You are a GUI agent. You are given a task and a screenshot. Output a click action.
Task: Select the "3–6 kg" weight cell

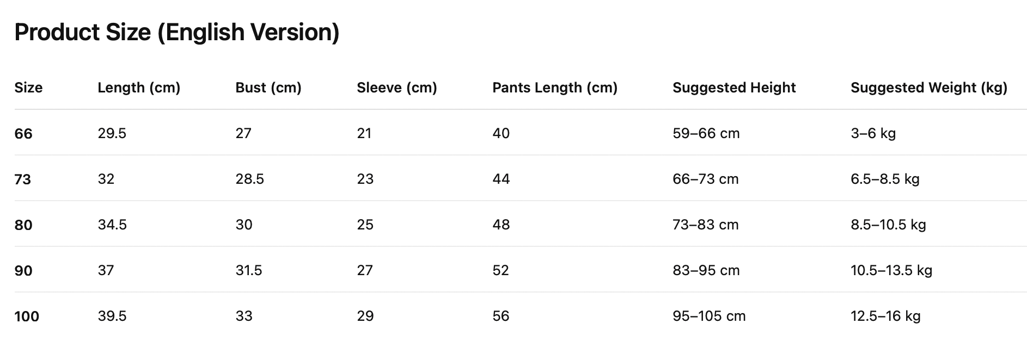[x=873, y=134]
